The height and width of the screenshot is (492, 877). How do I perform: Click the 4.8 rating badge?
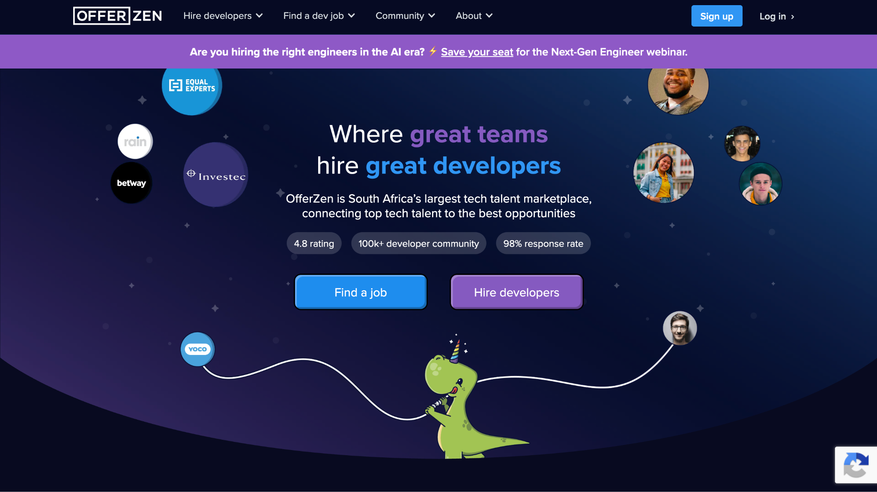[x=314, y=244]
